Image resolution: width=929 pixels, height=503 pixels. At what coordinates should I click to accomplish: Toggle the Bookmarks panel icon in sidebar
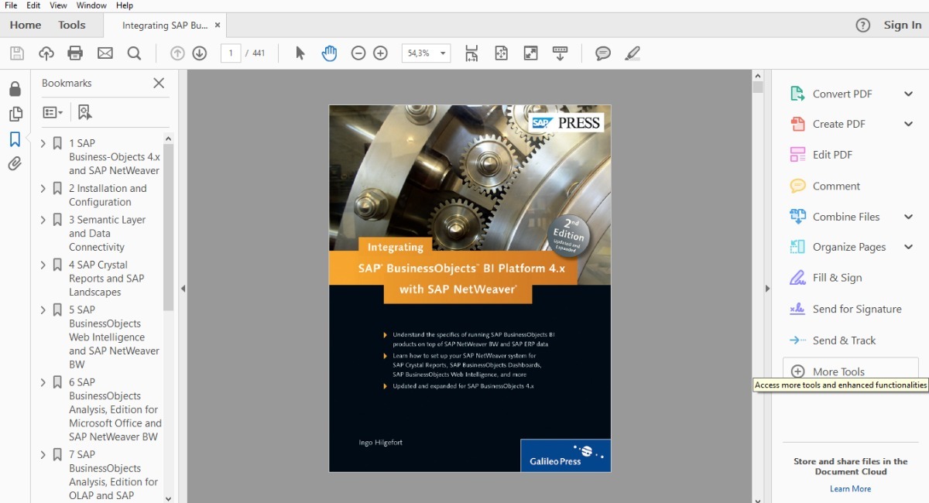15,139
